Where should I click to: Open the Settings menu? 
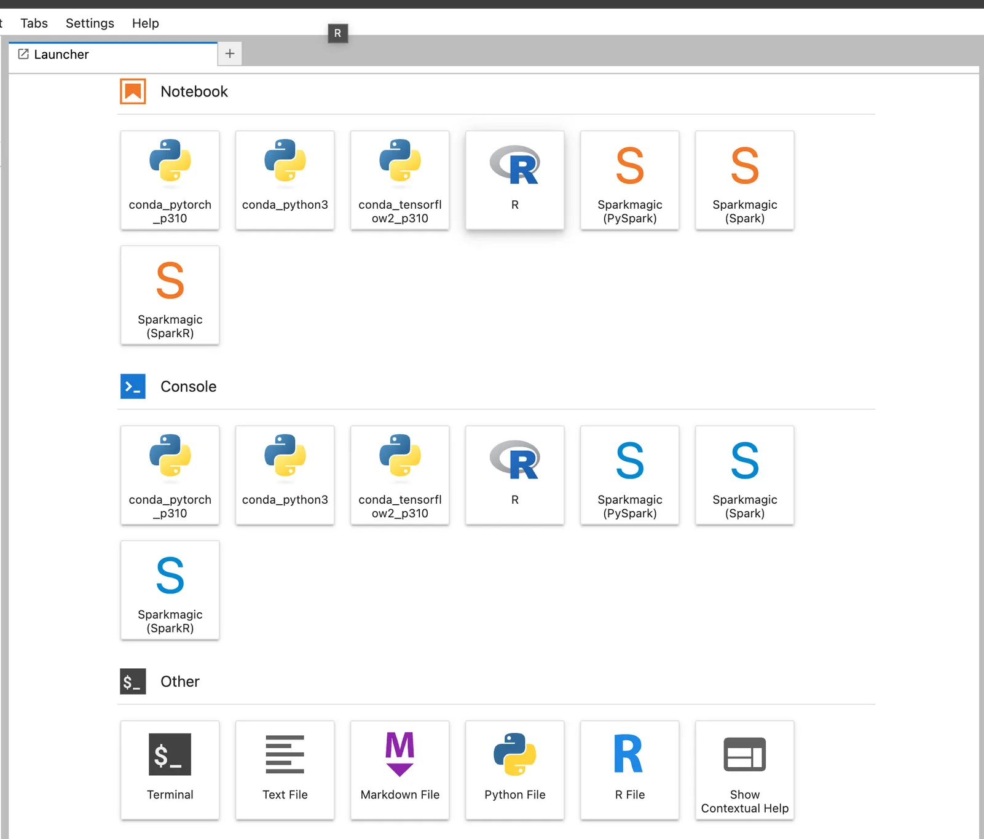click(90, 23)
